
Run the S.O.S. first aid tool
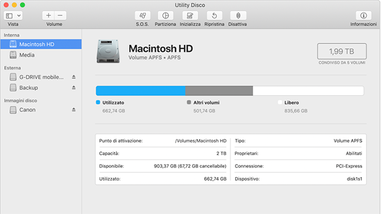[x=142, y=16]
